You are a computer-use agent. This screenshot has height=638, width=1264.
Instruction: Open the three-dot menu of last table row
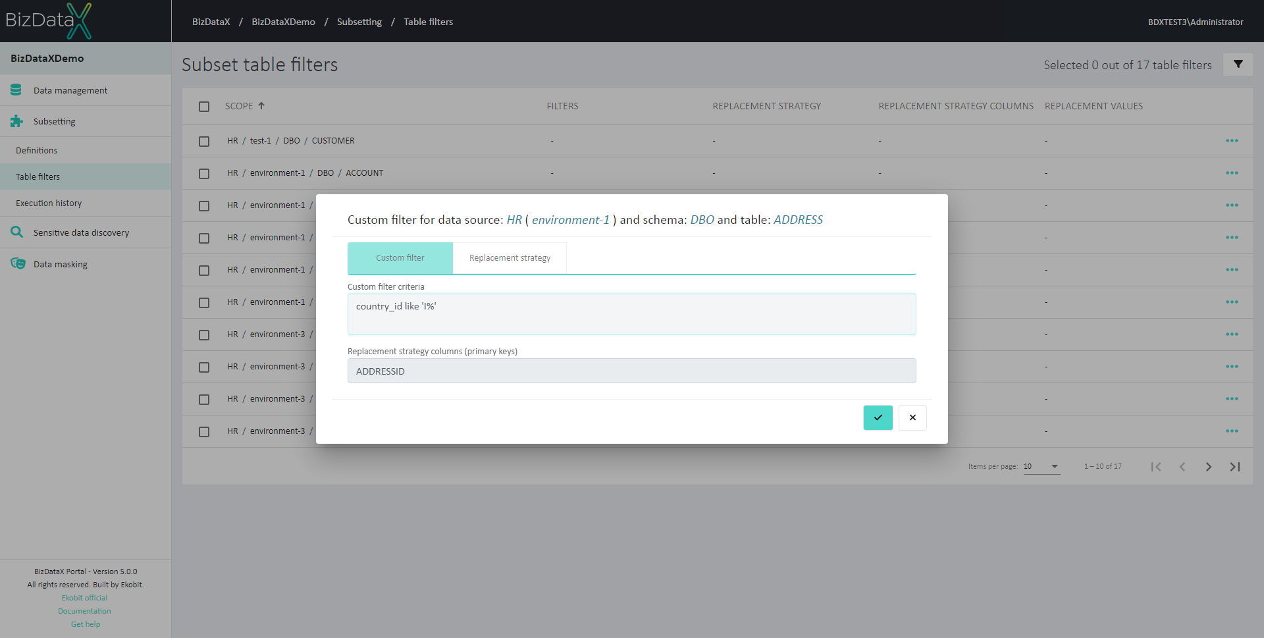point(1232,431)
